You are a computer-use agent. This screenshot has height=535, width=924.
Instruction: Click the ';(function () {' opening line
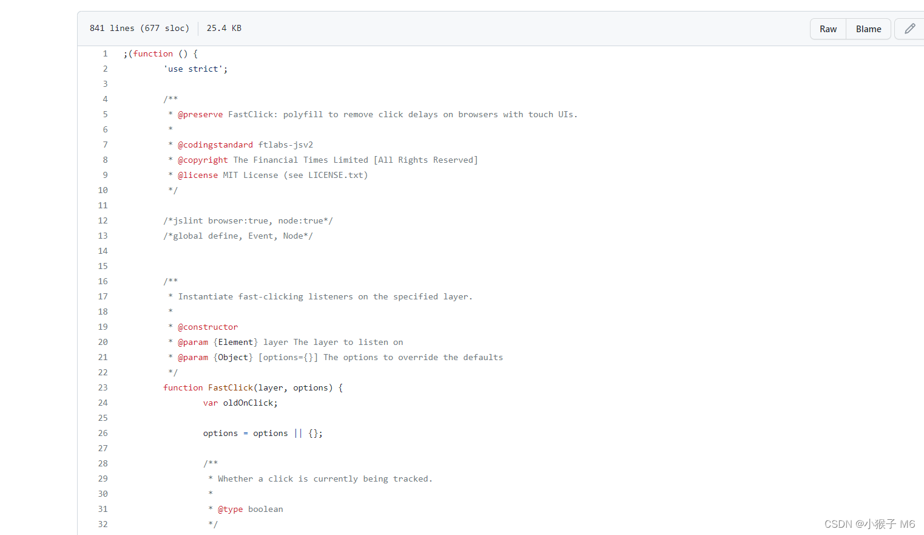160,53
